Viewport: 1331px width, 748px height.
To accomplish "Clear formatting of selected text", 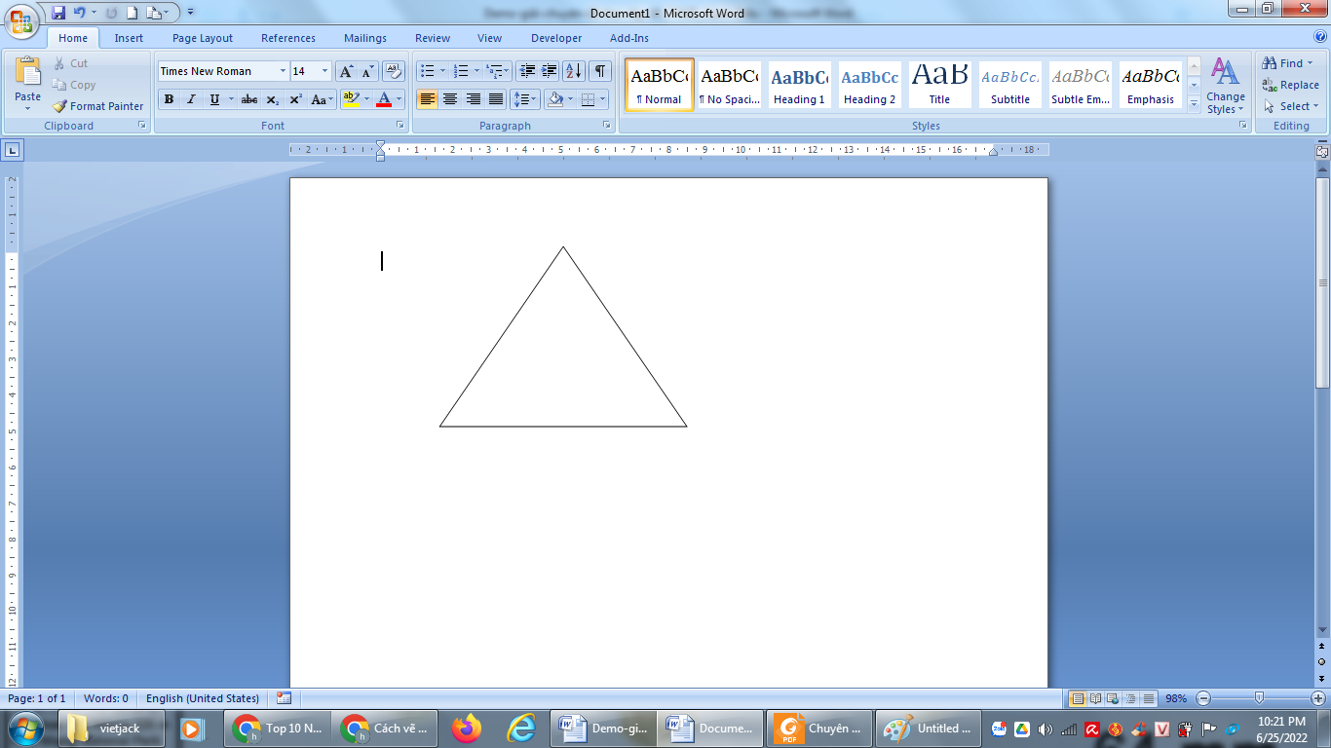I will coord(394,71).
